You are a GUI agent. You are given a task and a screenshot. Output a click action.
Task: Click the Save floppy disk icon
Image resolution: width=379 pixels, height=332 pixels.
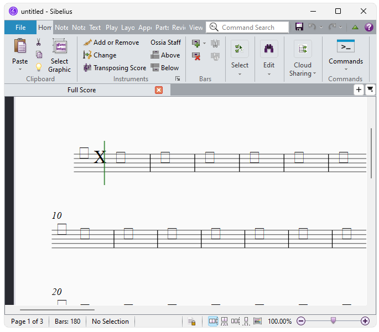click(x=299, y=27)
